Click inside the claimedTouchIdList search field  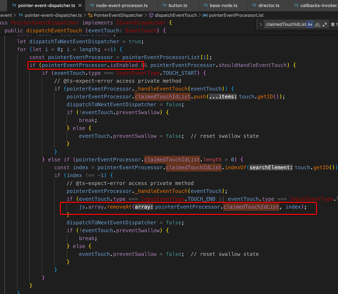[x=285, y=24]
